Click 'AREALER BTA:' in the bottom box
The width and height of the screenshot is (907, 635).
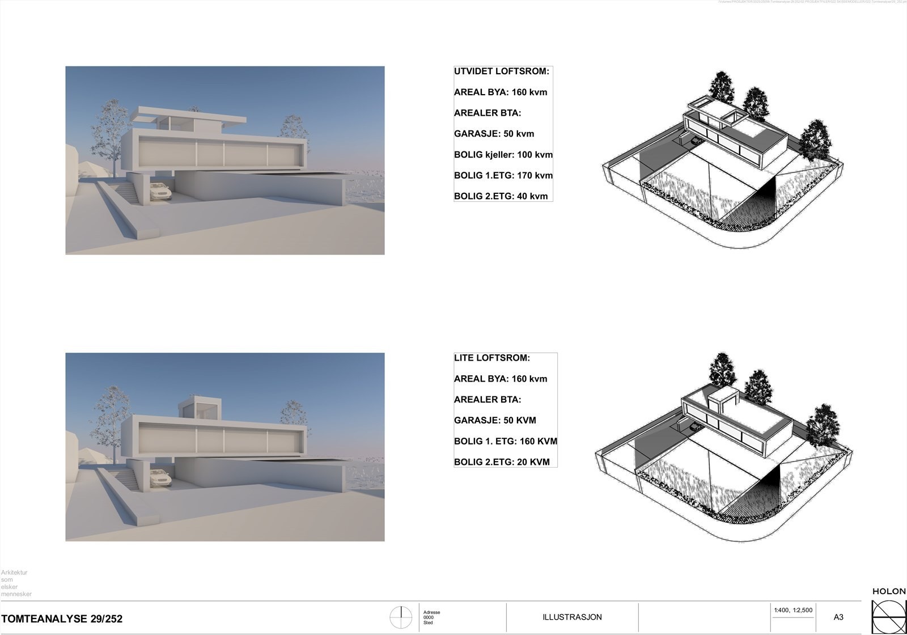point(488,400)
